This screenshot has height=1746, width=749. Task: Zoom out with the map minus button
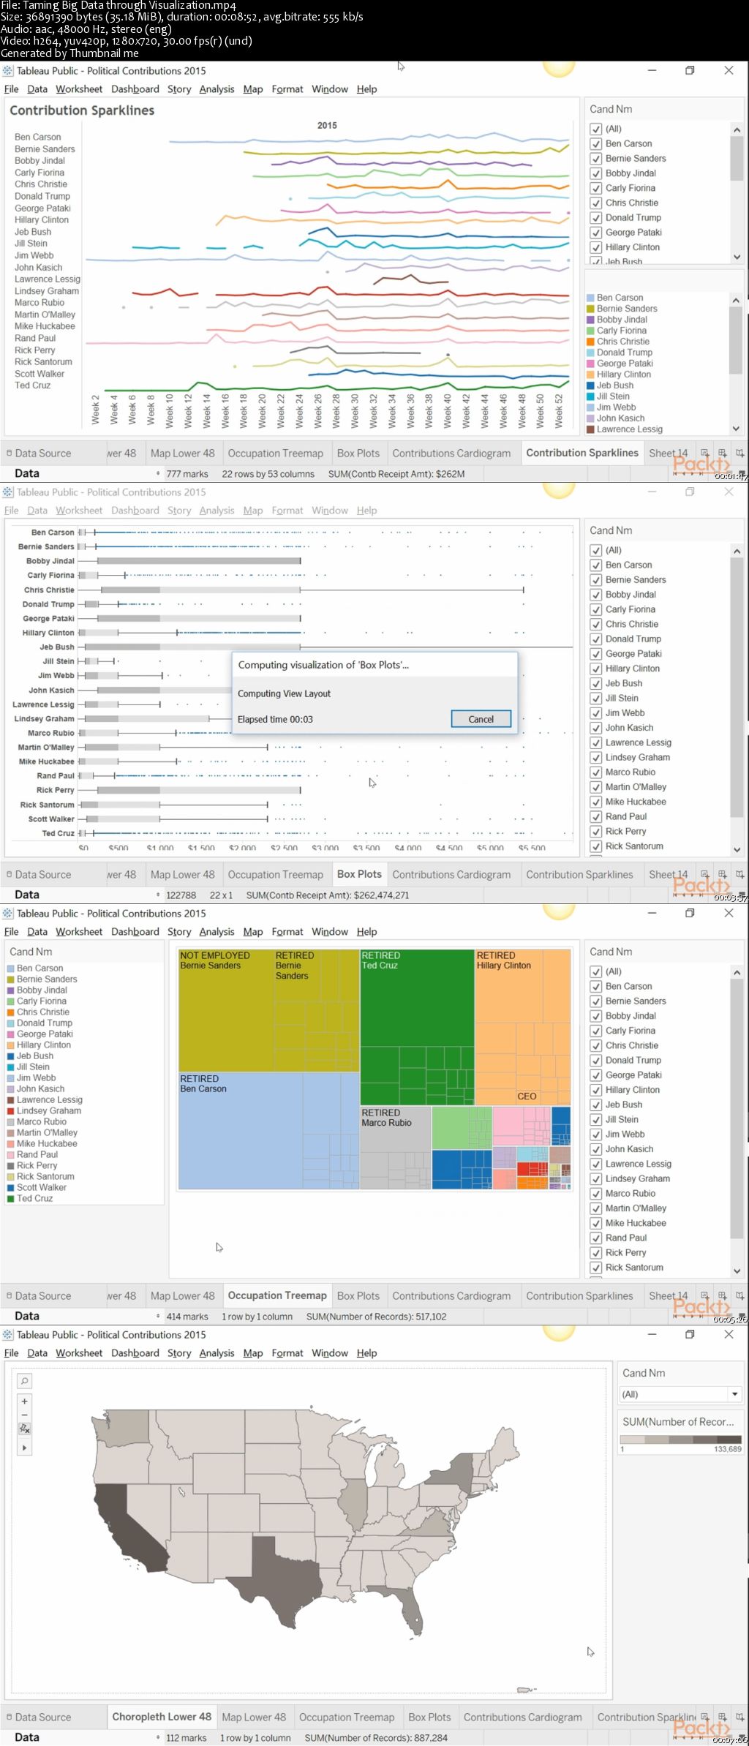[24, 1415]
